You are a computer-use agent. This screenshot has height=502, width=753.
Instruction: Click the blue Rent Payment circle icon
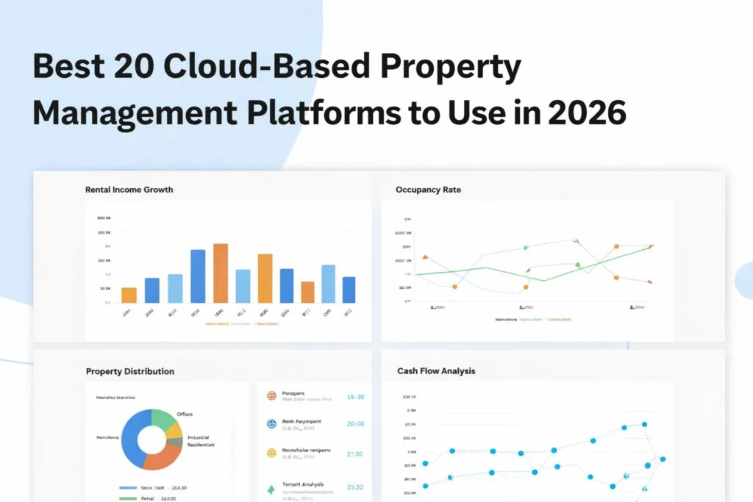click(x=271, y=423)
